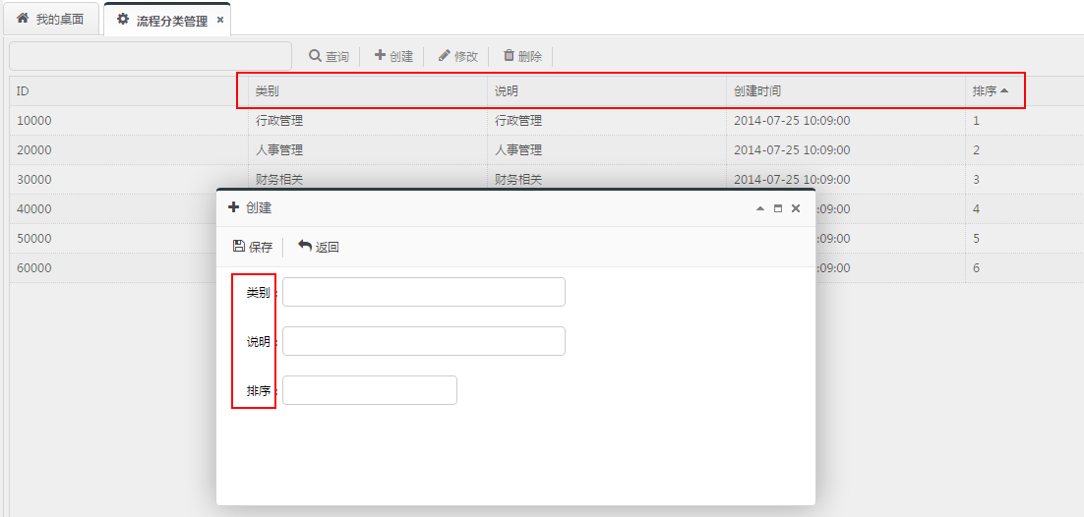This screenshot has width=1084, height=517.
Task: Run the 查询 search
Action: (329, 56)
